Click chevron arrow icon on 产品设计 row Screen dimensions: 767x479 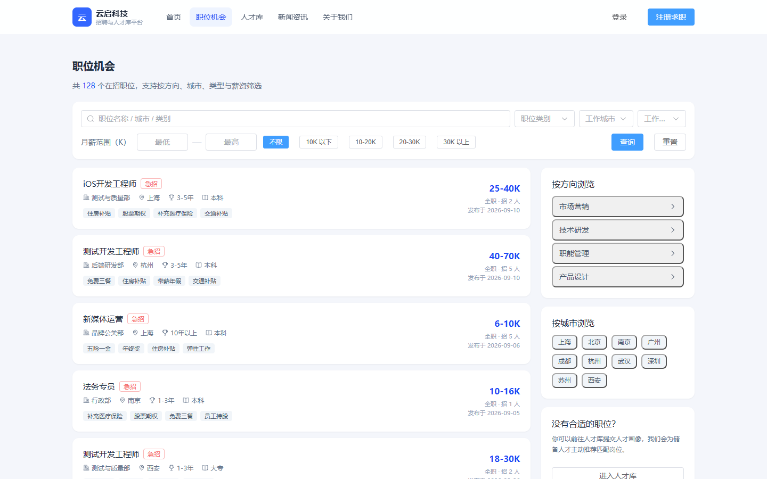point(673,277)
